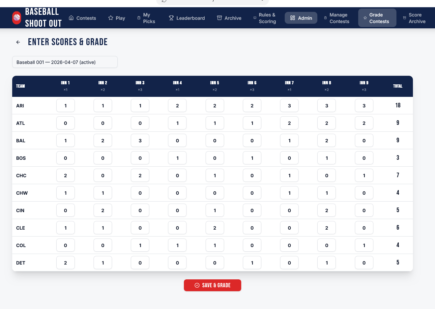The width and height of the screenshot is (435, 309).
Task: Click COL inning 7 score input
Action: [x=289, y=245]
